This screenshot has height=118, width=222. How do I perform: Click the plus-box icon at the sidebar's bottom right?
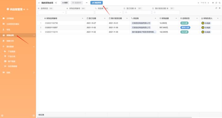(x=34, y=116)
